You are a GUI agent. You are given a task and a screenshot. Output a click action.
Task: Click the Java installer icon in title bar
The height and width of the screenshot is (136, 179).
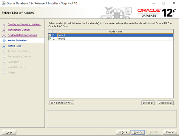3,3
